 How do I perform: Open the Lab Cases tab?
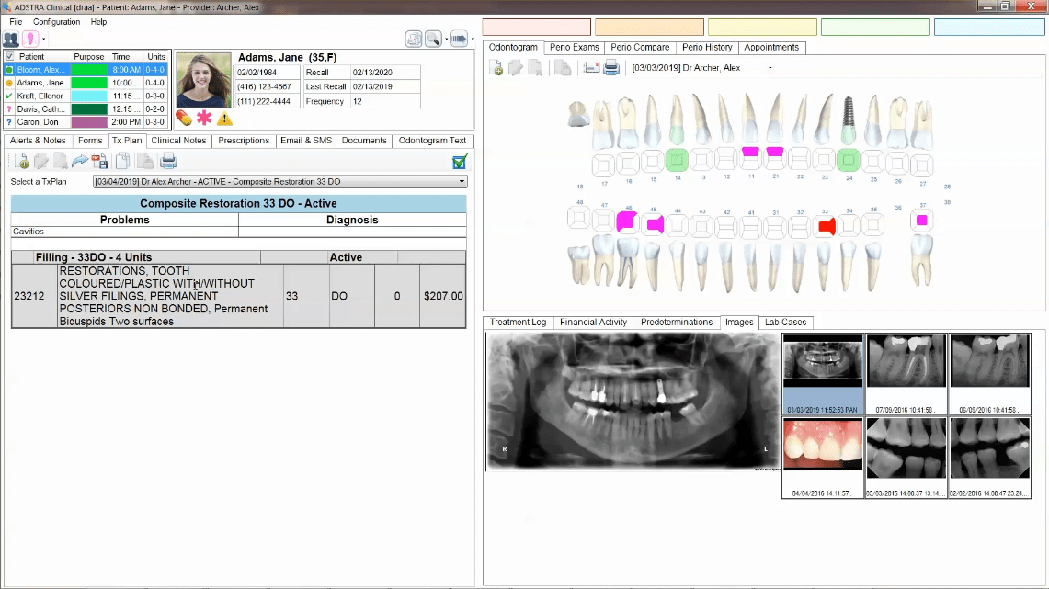tap(785, 323)
